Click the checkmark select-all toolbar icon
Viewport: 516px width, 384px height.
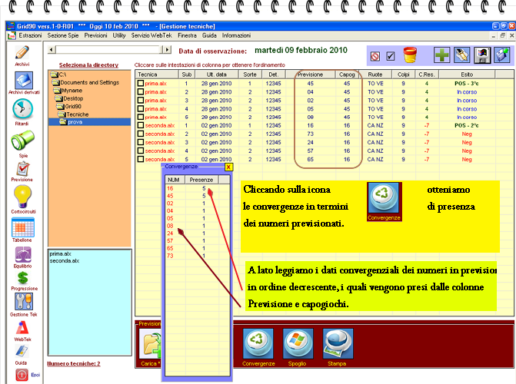coord(391,56)
